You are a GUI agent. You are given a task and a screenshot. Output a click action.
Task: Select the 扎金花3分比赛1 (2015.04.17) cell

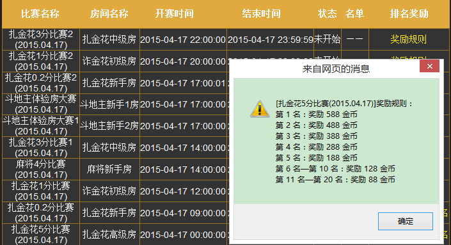41,148
